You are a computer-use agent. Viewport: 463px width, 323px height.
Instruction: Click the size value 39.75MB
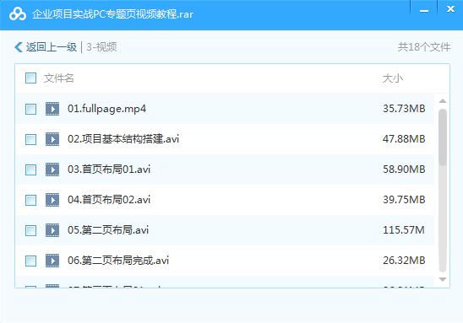404,200
